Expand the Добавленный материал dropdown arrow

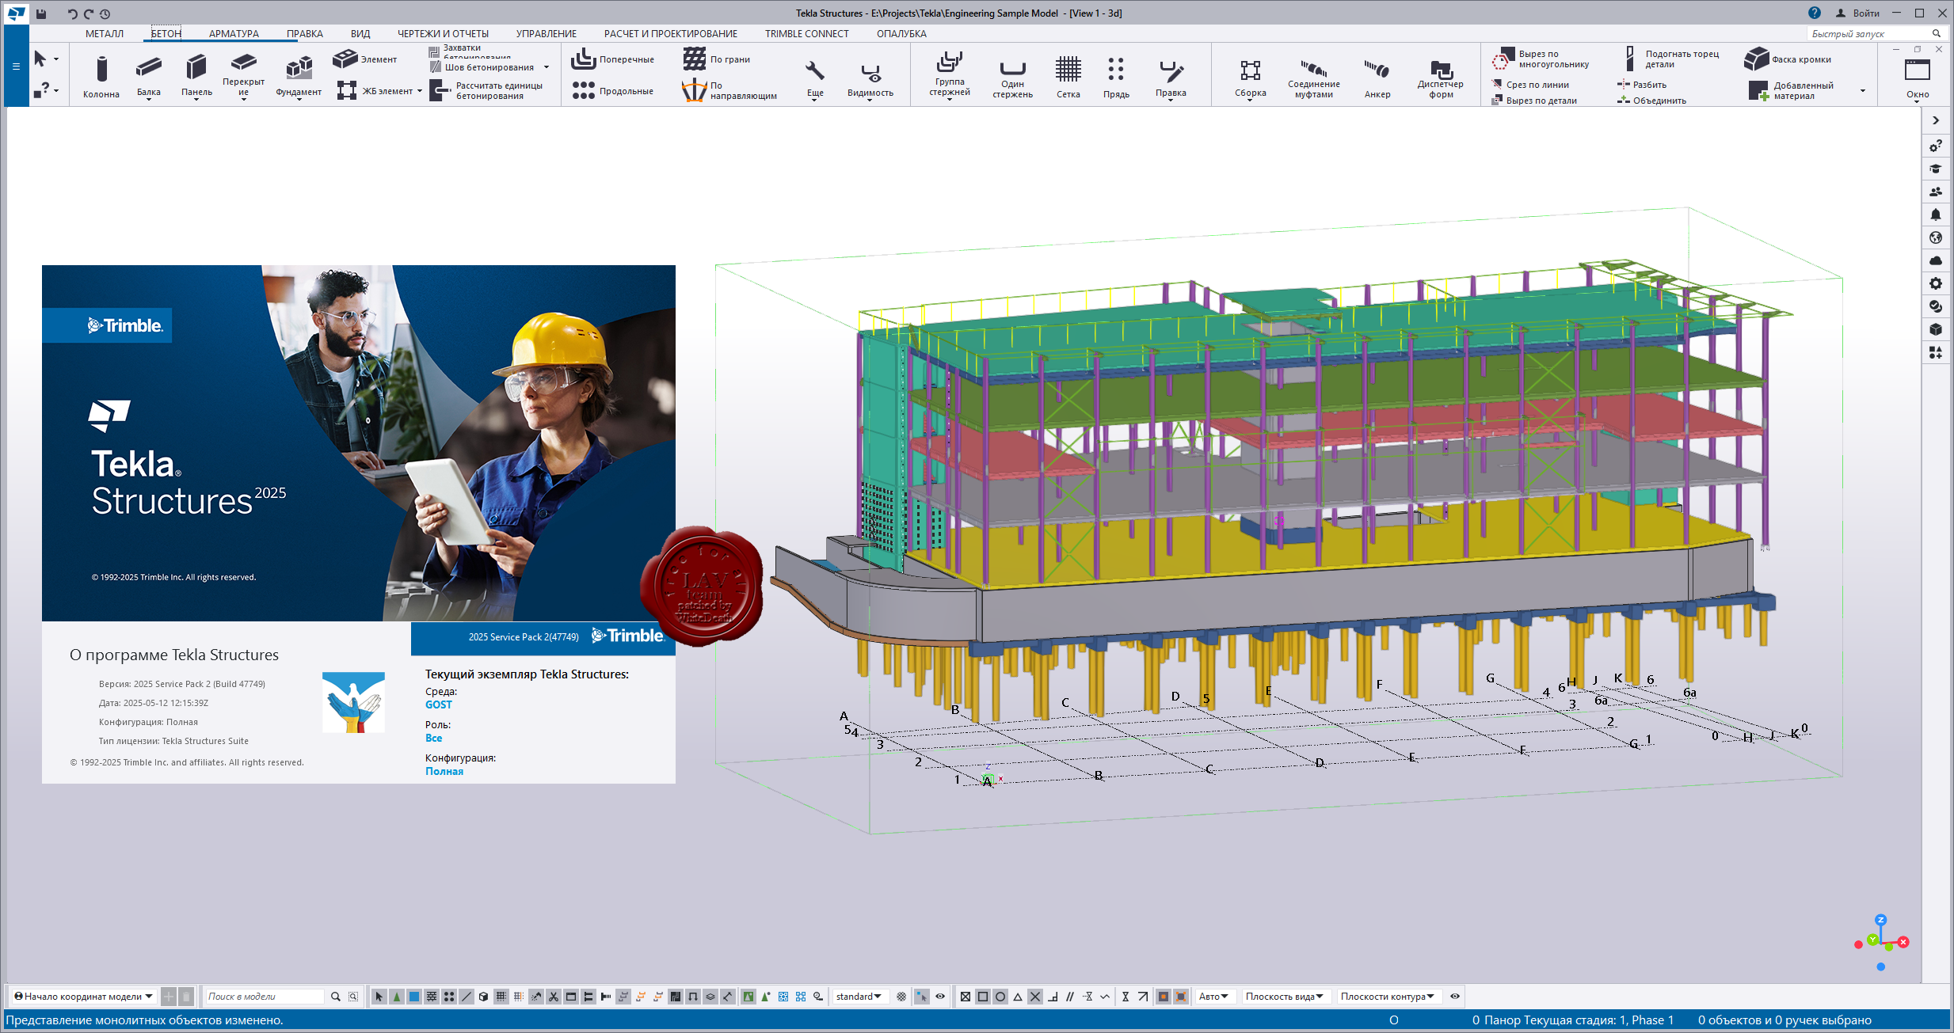pyautogui.click(x=1862, y=91)
